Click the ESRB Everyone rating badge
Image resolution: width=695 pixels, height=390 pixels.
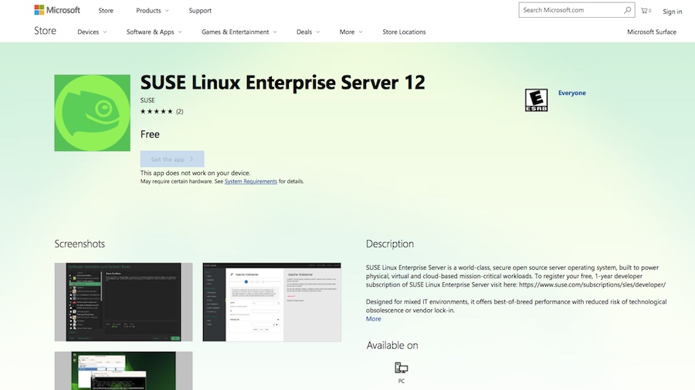click(x=536, y=100)
